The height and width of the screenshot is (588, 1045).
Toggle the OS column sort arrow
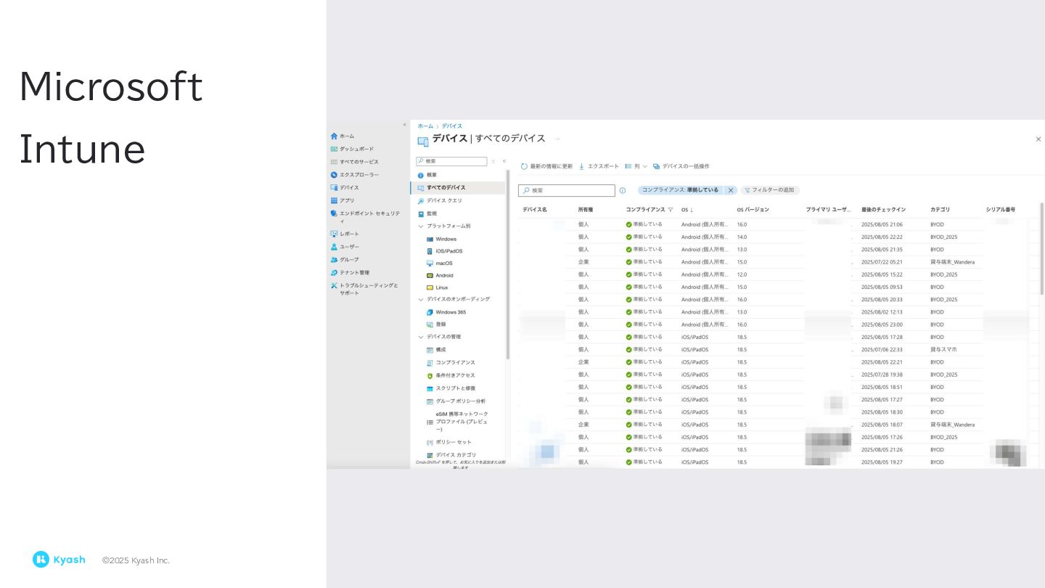(692, 210)
